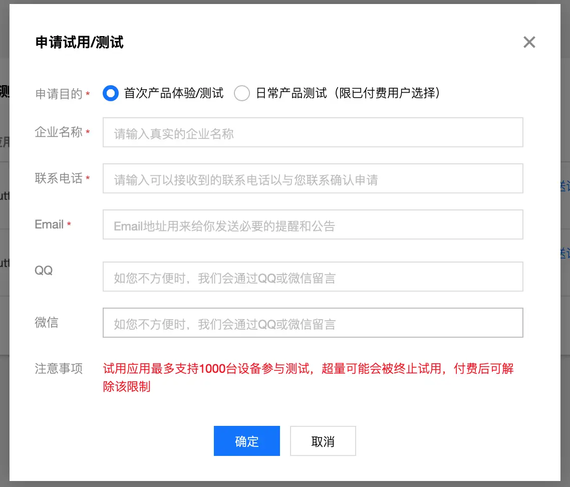Click the 取消 cancel button

click(323, 440)
